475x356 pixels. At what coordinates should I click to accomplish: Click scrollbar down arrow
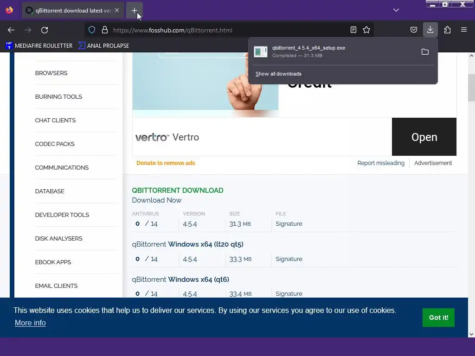(471, 334)
